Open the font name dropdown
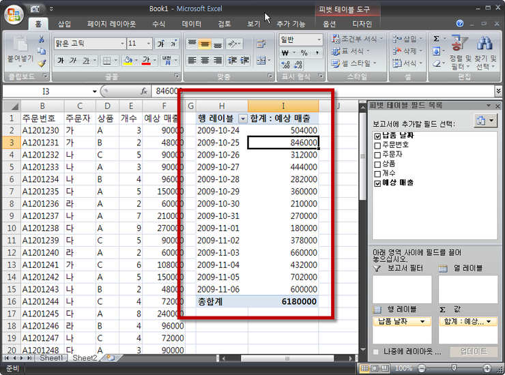The image size is (505, 375). click(x=122, y=44)
